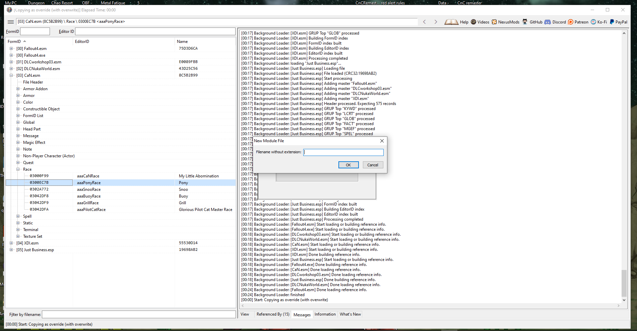The height and width of the screenshot is (331, 637).
Task: Select race record 03042DFA aaaPilotCatRace
Action: (x=121, y=210)
